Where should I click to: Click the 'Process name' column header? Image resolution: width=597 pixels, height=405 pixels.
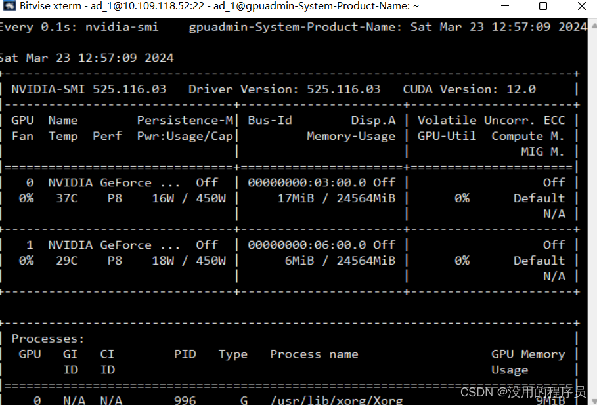(314, 354)
